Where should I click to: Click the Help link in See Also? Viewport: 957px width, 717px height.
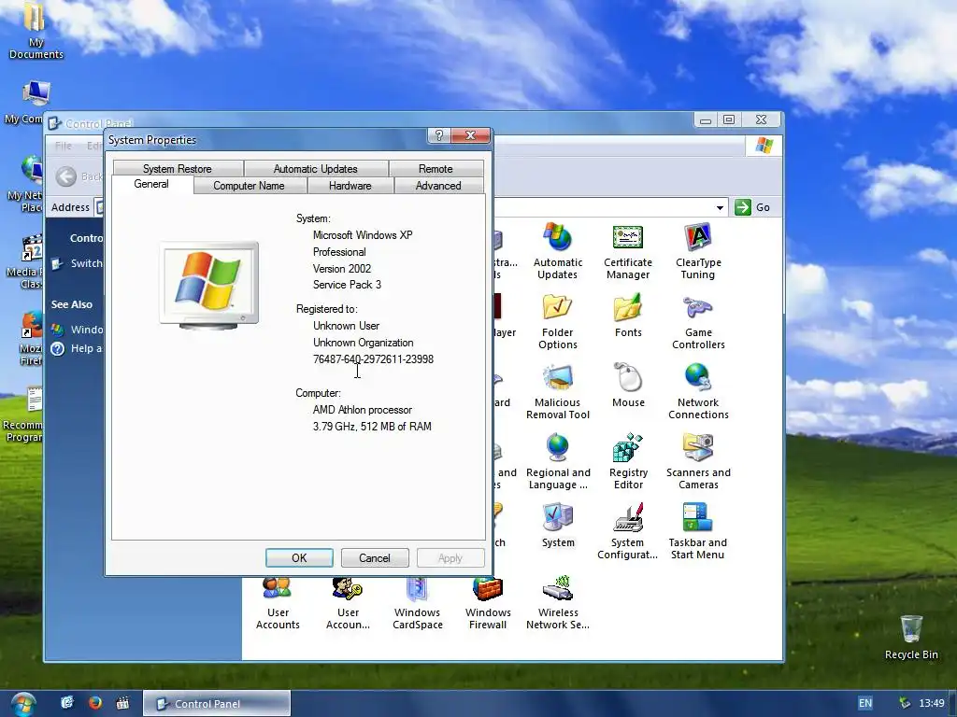[x=78, y=348]
